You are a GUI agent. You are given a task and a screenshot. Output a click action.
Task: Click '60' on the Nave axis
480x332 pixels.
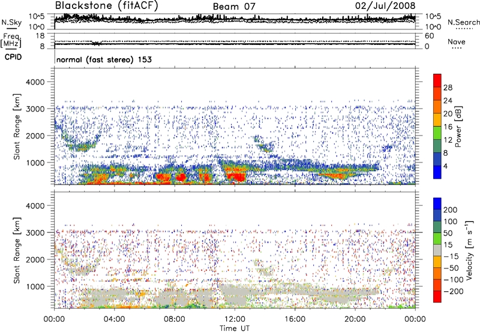click(429, 36)
